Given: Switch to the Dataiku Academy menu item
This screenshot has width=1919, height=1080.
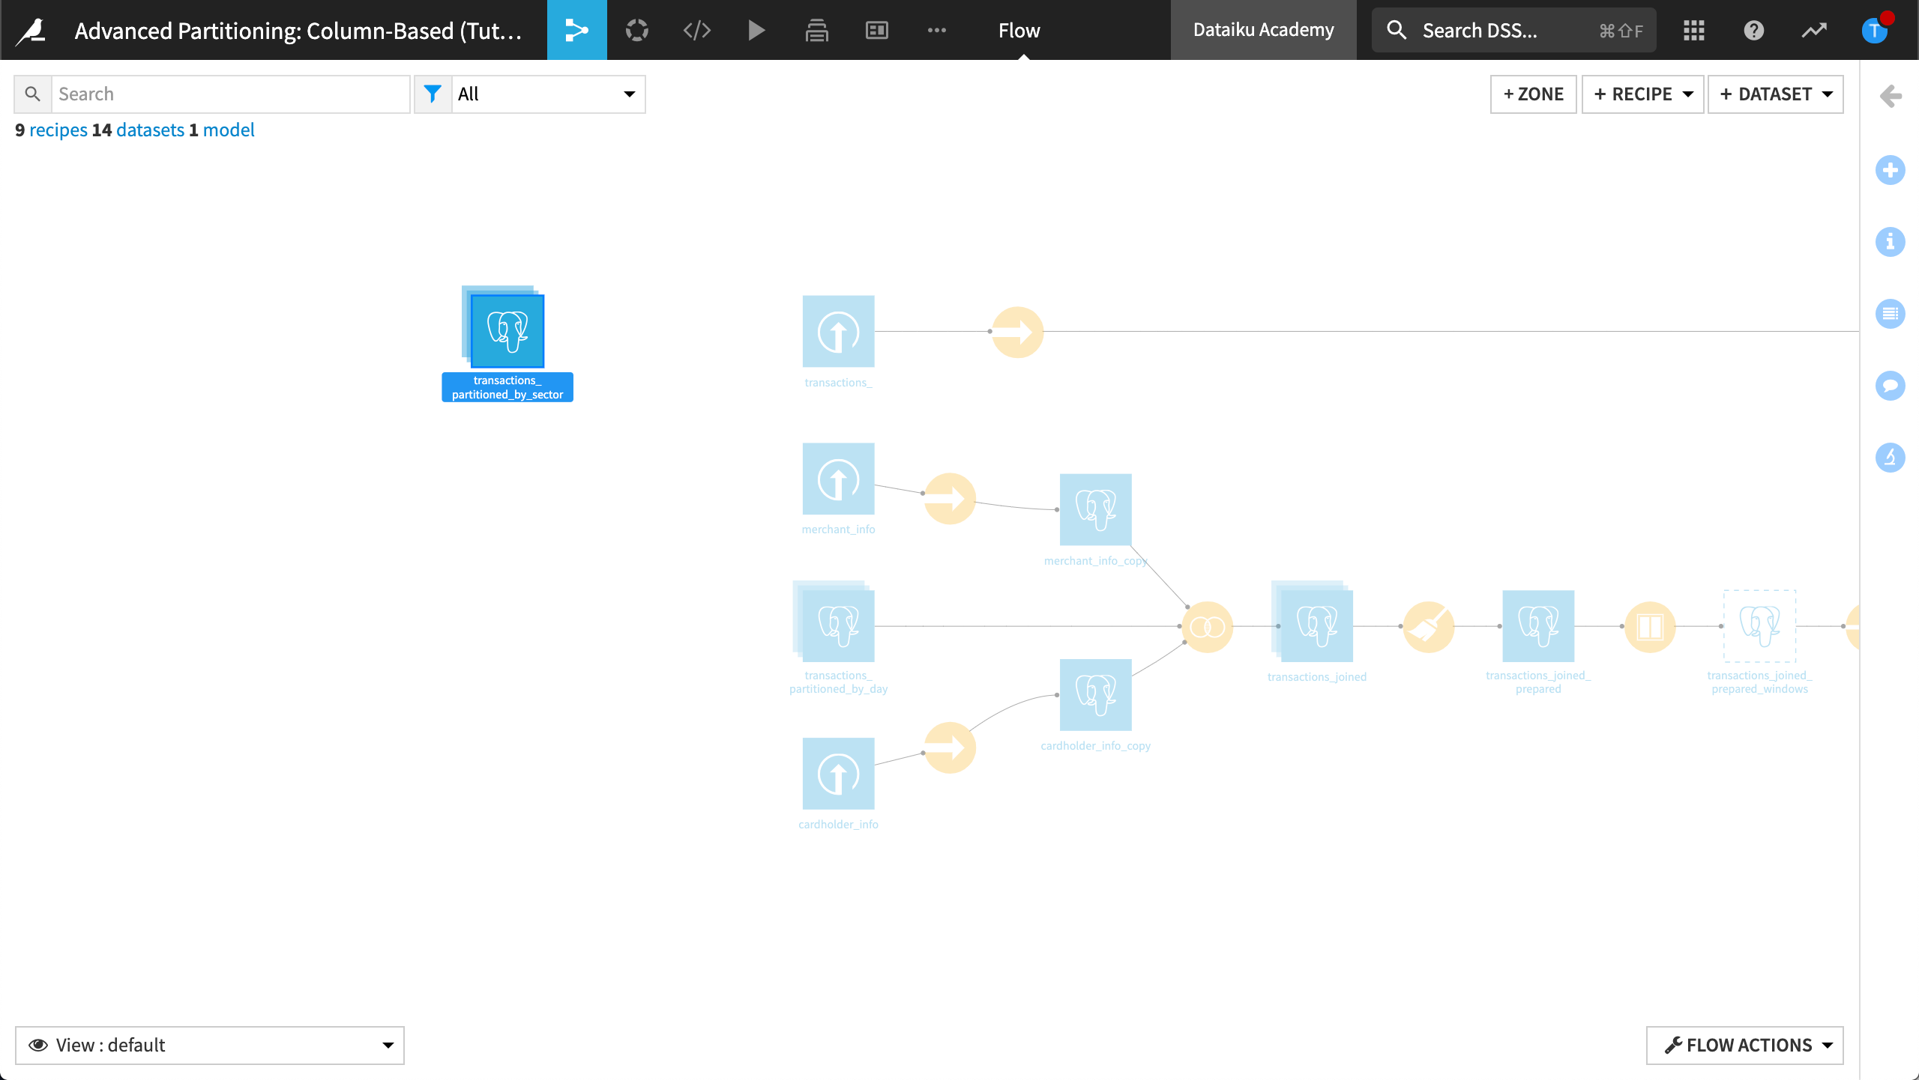Looking at the screenshot, I should click(1262, 30).
